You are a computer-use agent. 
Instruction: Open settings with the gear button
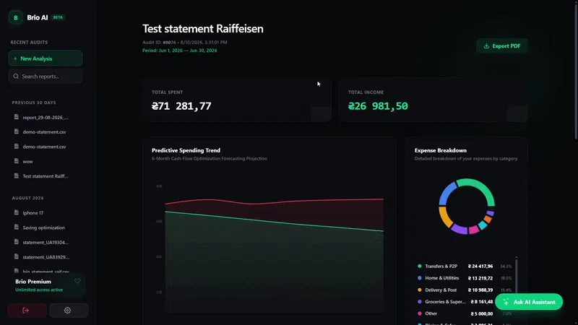(69, 311)
